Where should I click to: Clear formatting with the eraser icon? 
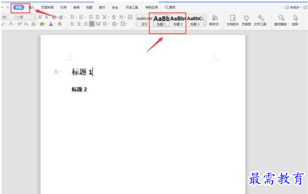tap(54, 18)
